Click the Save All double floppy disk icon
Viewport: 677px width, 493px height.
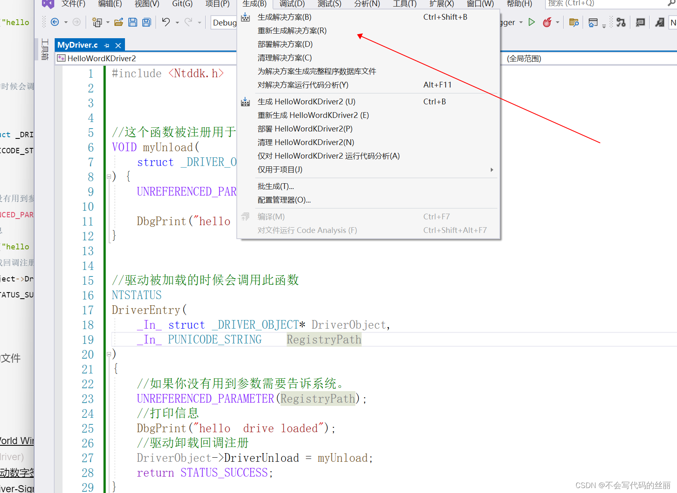click(147, 22)
